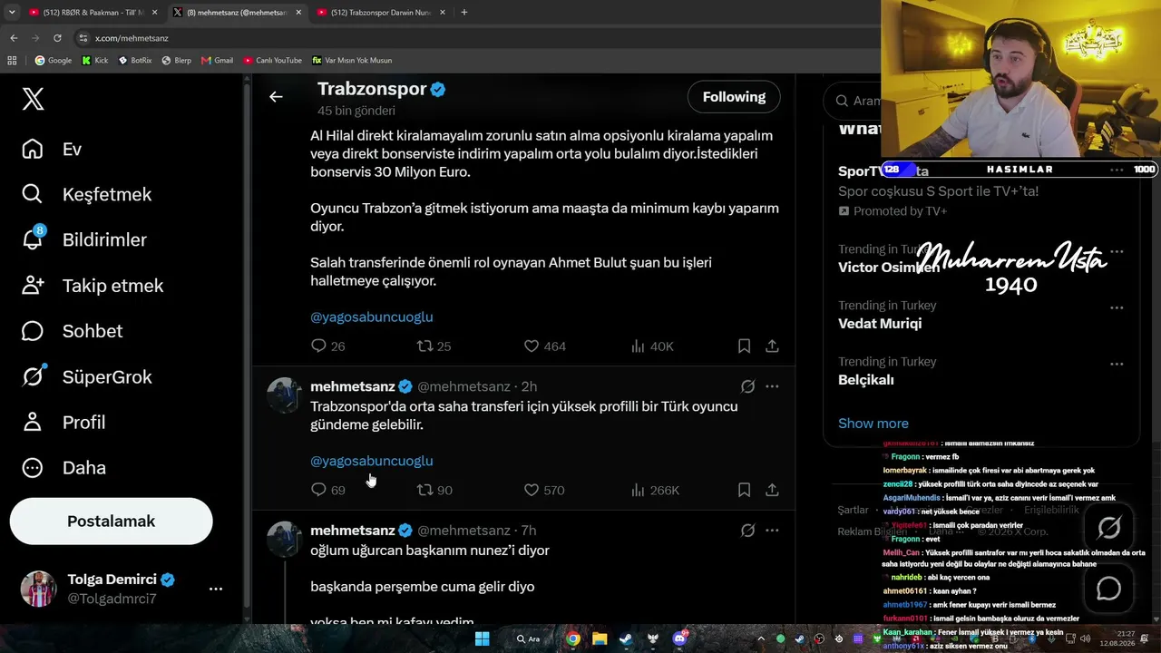Go back with the profile header arrow
1161x653 pixels.
pyautogui.click(x=276, y=97)
